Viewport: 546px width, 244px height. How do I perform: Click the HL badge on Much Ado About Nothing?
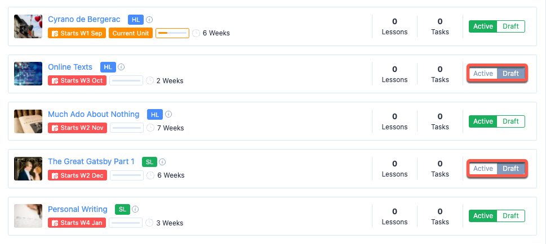tap(154, 115)
